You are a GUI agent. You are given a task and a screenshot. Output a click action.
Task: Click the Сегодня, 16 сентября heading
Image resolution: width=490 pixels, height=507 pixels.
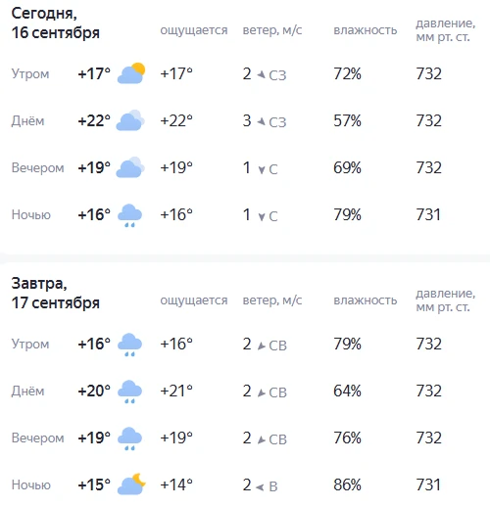click(56, 23)
